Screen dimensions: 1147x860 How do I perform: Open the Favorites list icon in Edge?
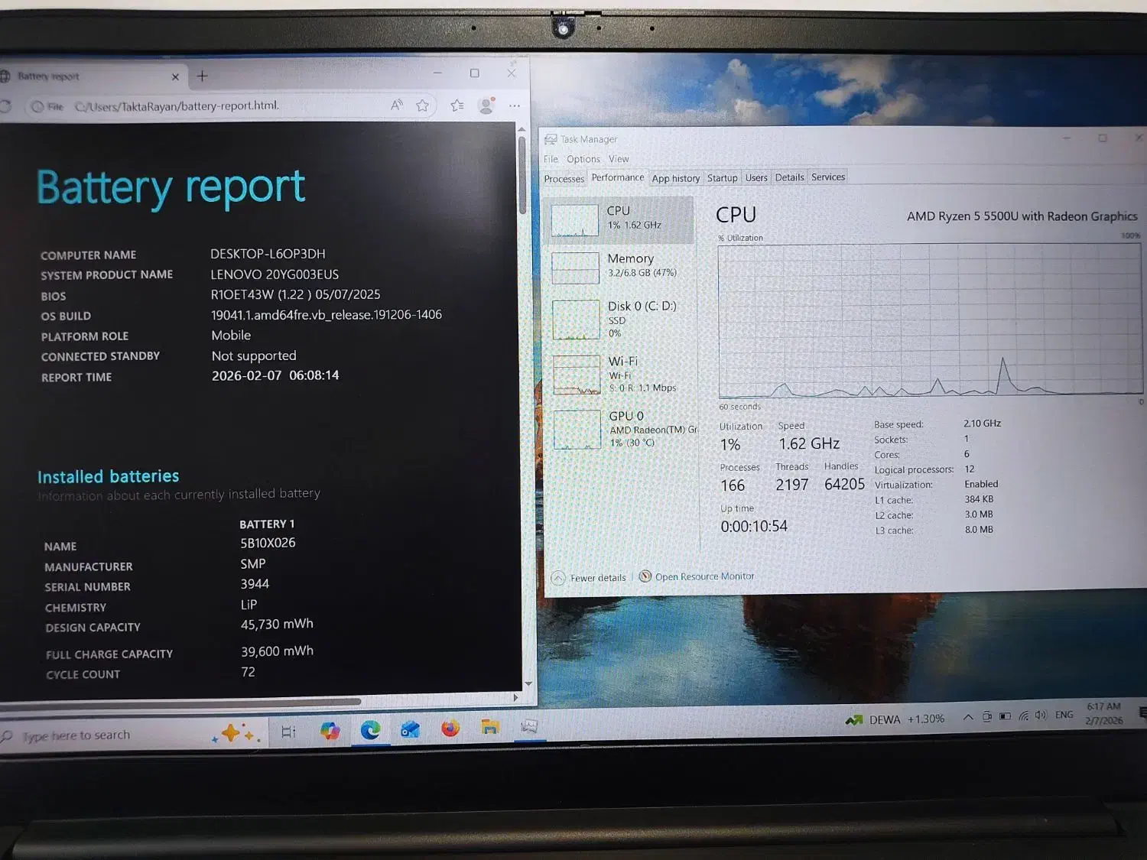[x=457, y=105]
